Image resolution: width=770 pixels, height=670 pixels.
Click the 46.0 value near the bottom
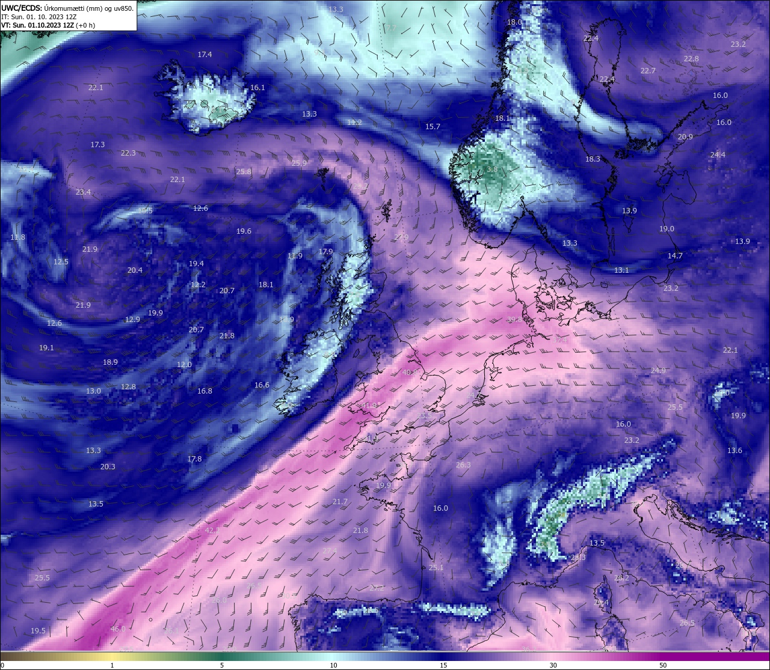point(118,629)
